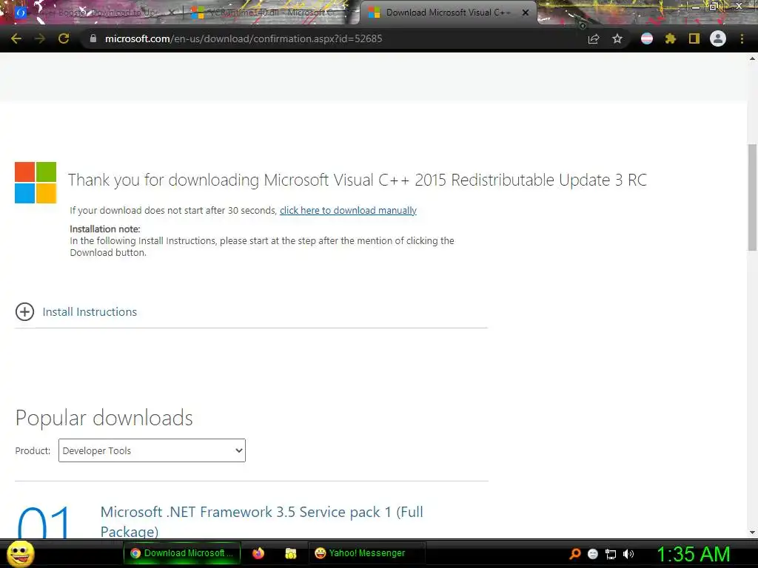The height and width of the screenshot is (568, 758).
Task: Open the smiley face Start button
Action: click(20, 553)
